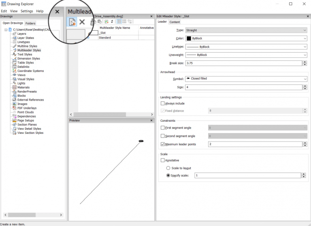The height and width of the screenshot is (226, 311).
Task: Open the leader Color dropdown
Action: [246, 38]
